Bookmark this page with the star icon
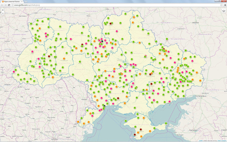 click(x=221, y=5)
